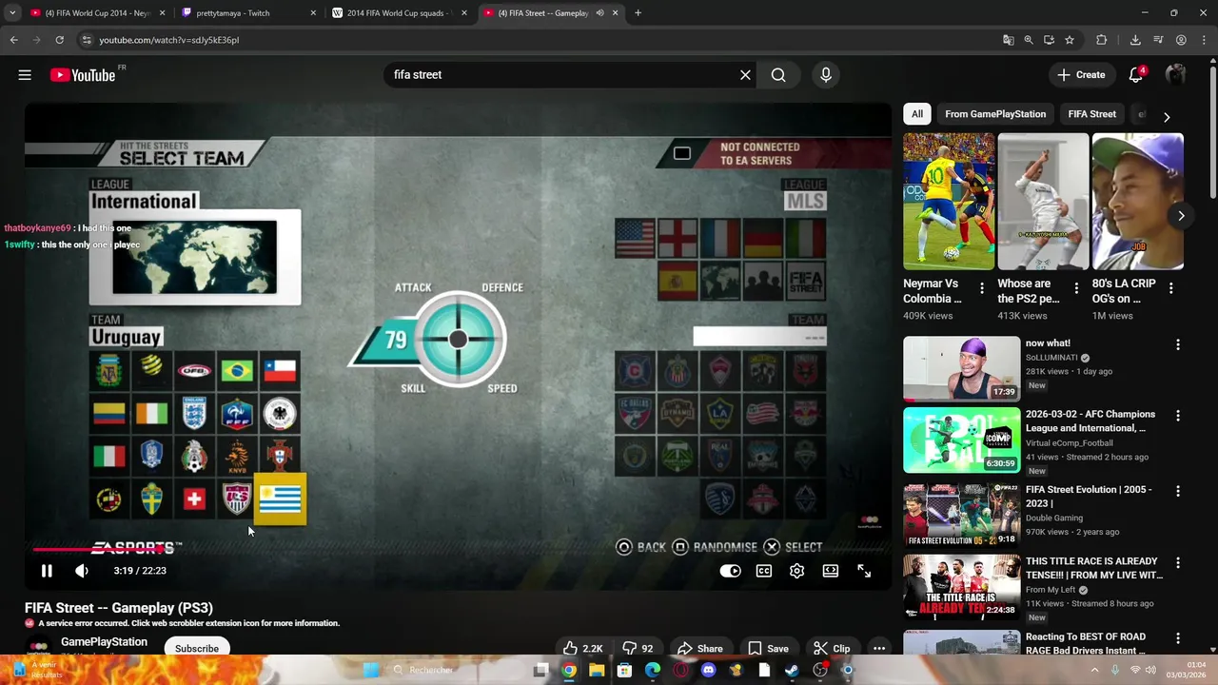The height and width of the screenshot is (685, 1218).
Task: Switch to the FIFA World Cup 2014 tab
Action: coord(97,13)
